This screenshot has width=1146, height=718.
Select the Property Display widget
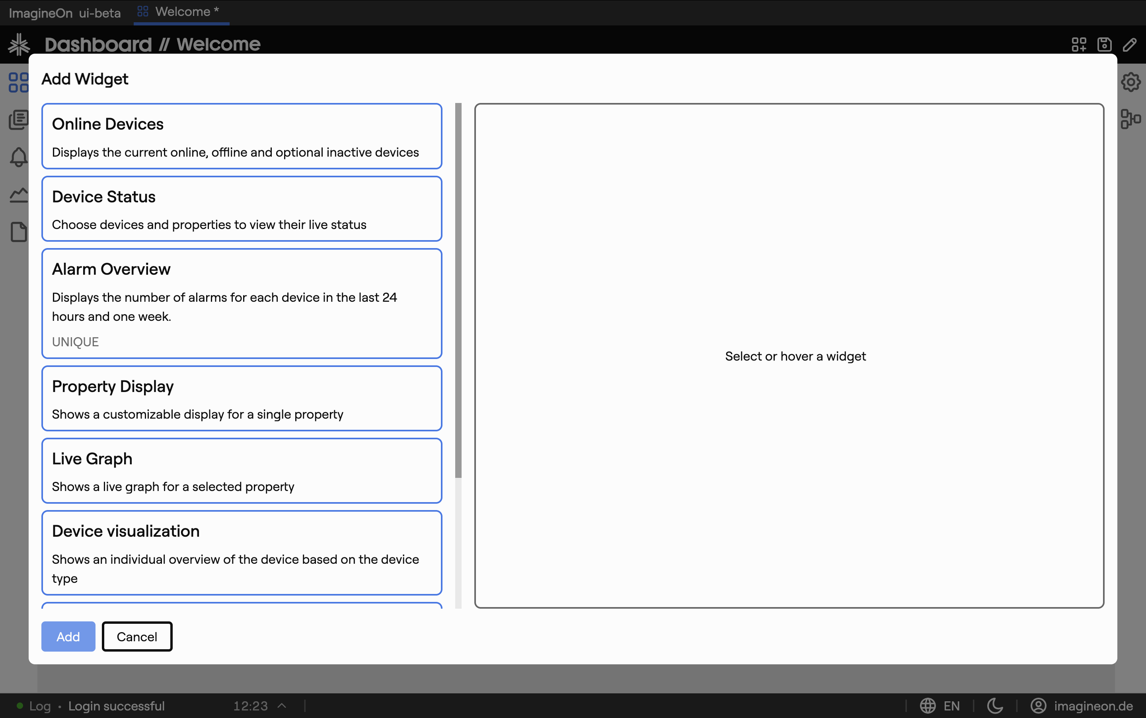click(x=242, y=398)
